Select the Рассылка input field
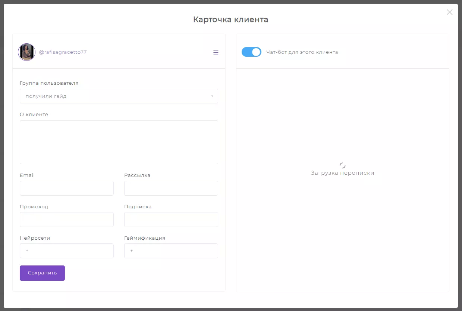Screen dimensions: 462x311 coord(171,188)
